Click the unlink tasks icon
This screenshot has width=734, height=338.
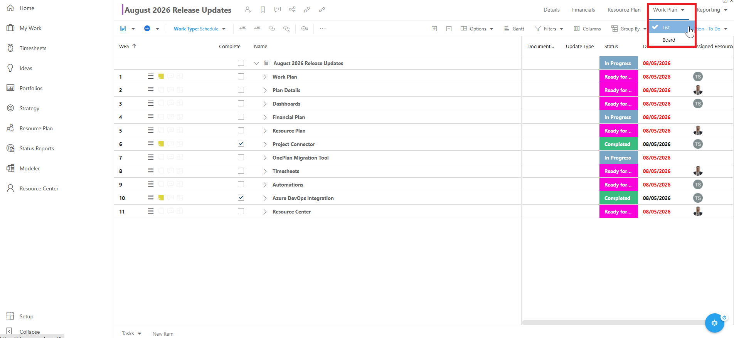click(286, 29)
